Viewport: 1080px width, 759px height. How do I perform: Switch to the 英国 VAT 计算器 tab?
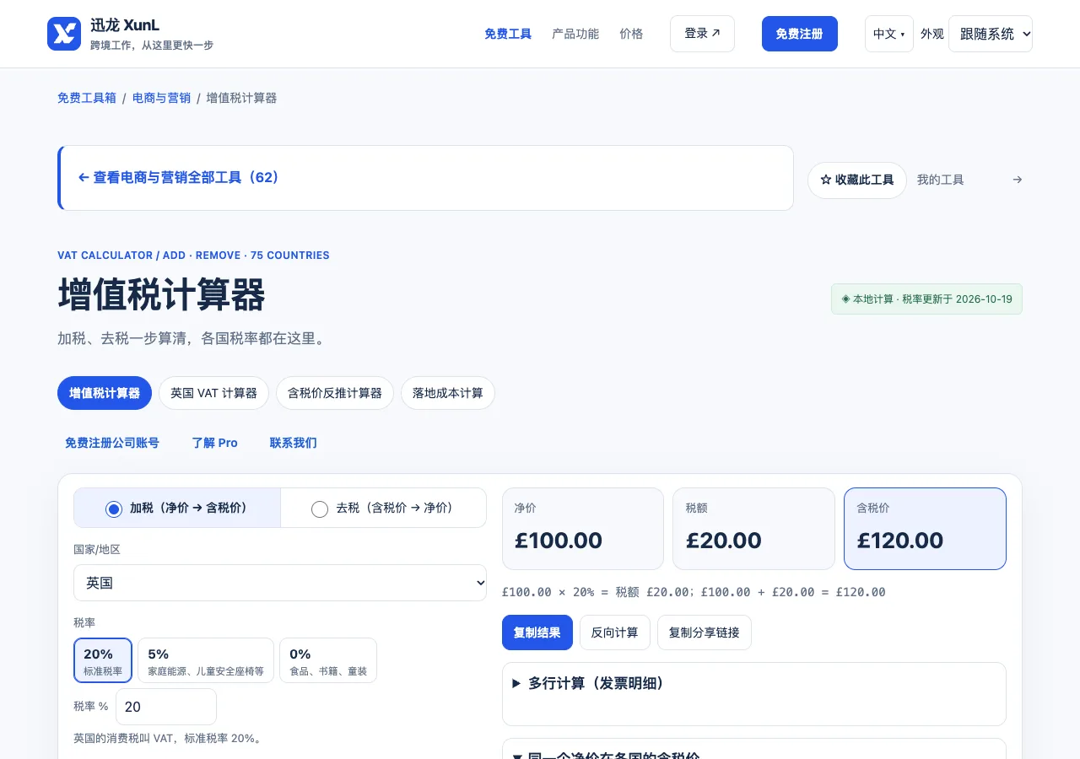(213, 393)
